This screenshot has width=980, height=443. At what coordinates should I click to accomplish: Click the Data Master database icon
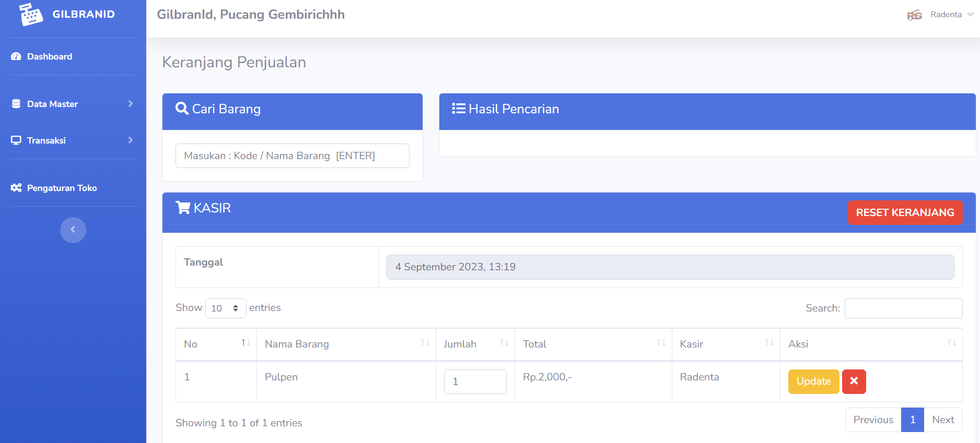tap(16, 104)
